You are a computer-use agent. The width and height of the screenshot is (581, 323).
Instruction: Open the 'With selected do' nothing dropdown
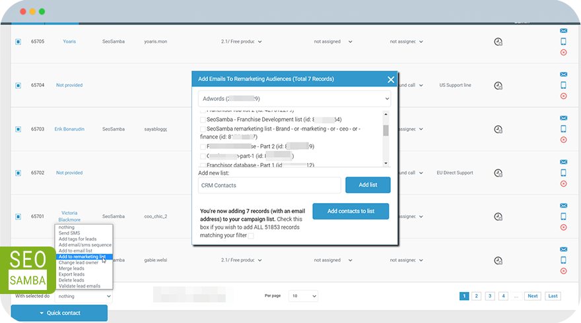84,297
